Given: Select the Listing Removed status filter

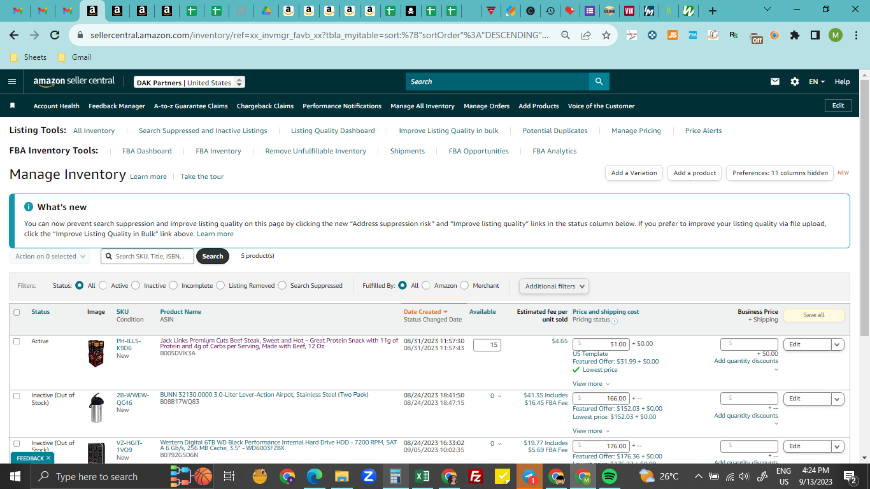Looking at the screenshot, I should coord(220,285).
